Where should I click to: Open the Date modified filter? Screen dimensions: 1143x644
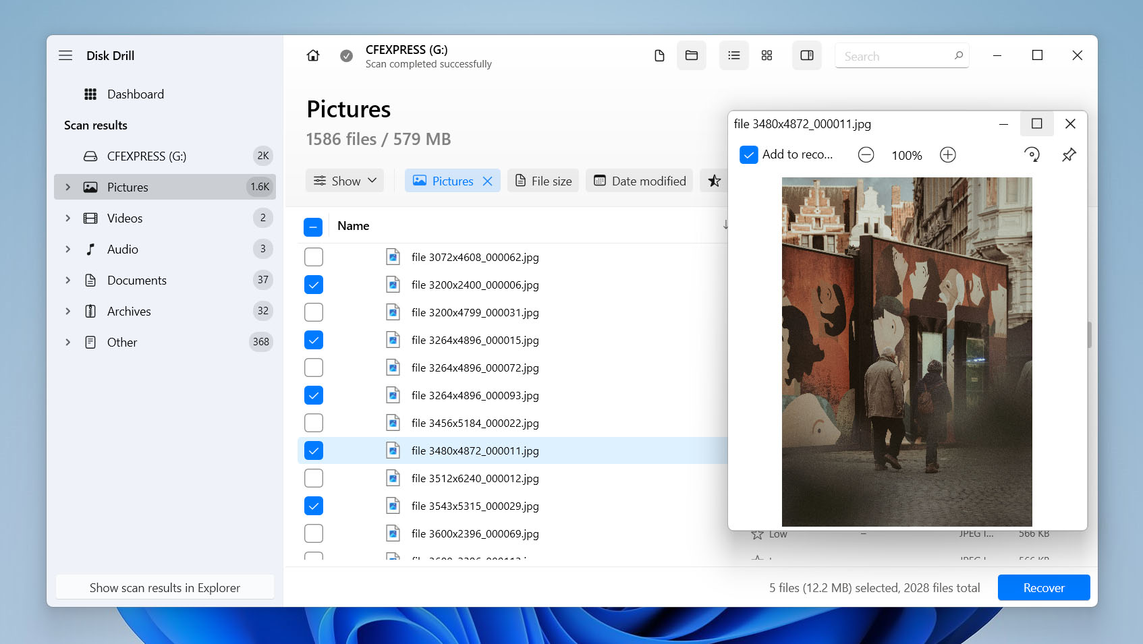(x=640, y=181)
